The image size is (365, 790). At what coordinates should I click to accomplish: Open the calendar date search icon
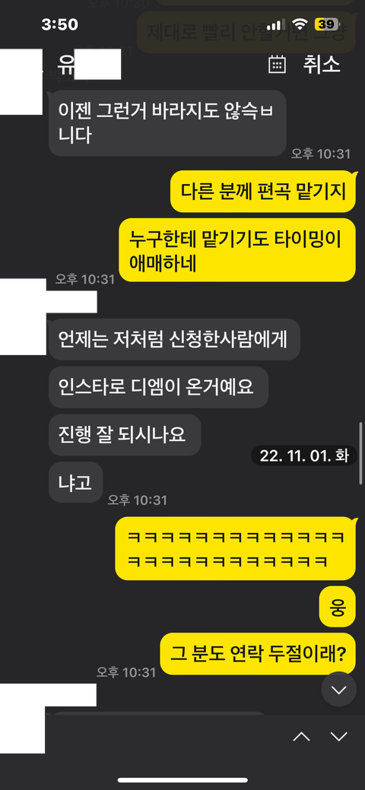click(277, 65)
